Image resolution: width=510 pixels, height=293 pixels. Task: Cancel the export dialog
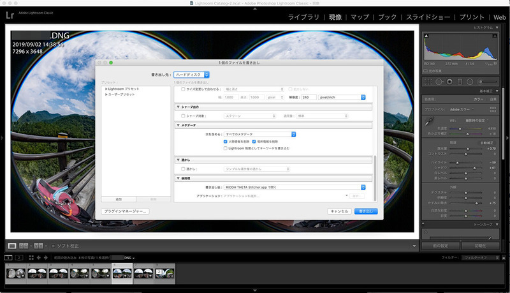[x=339, y=211]
